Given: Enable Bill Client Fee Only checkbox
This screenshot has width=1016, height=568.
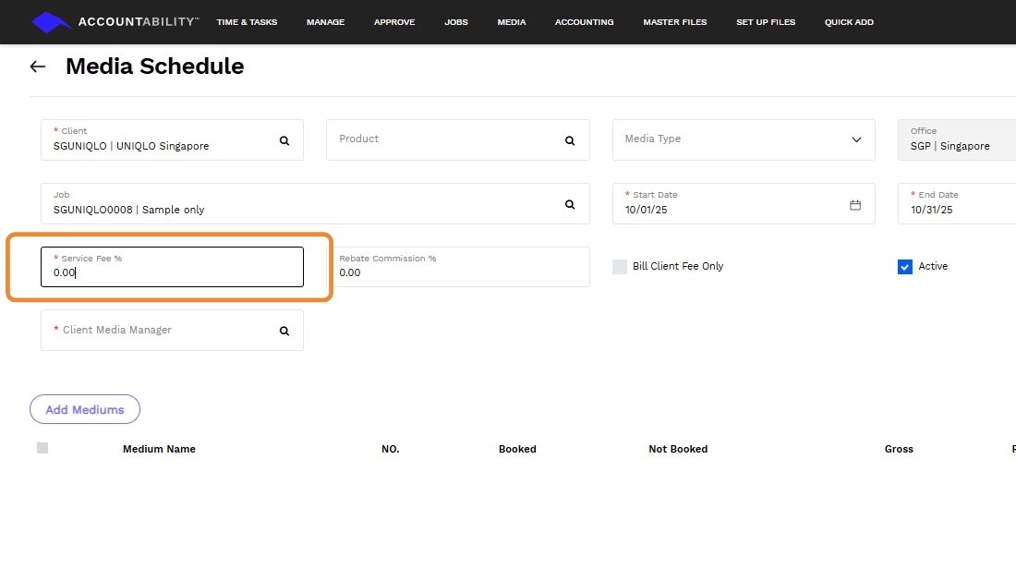Looking at the screenshot, I should pyautogui.click(x=620, y=267).
